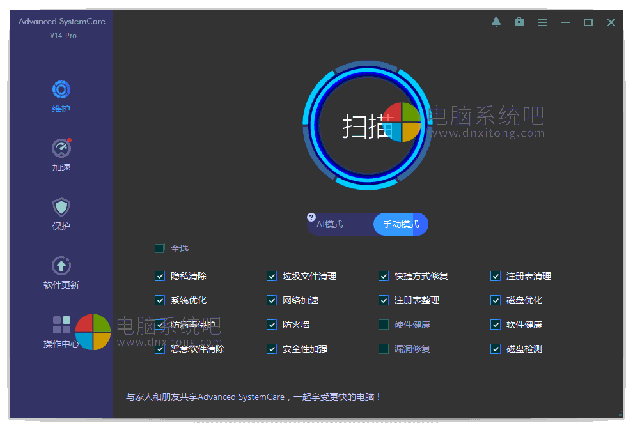Enable 漏洞修复 checkbox
This screenshot has width=633, height=428.
click(x=384, y=349)
